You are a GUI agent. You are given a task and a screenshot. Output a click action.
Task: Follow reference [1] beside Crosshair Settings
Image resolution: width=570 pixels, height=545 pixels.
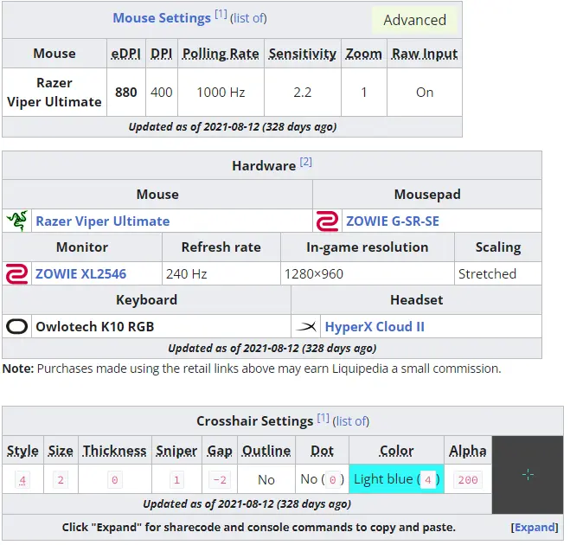(323, 418)
